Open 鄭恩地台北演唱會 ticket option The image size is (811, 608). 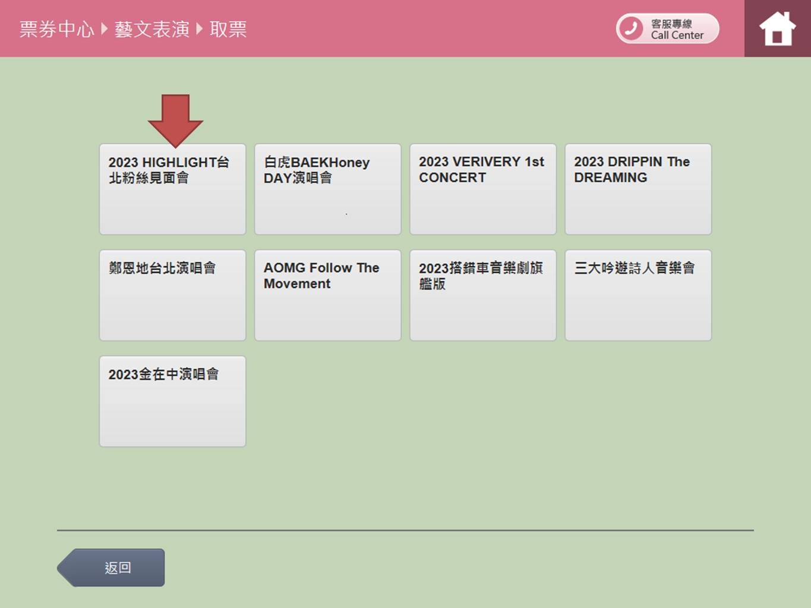click(172, 295)
